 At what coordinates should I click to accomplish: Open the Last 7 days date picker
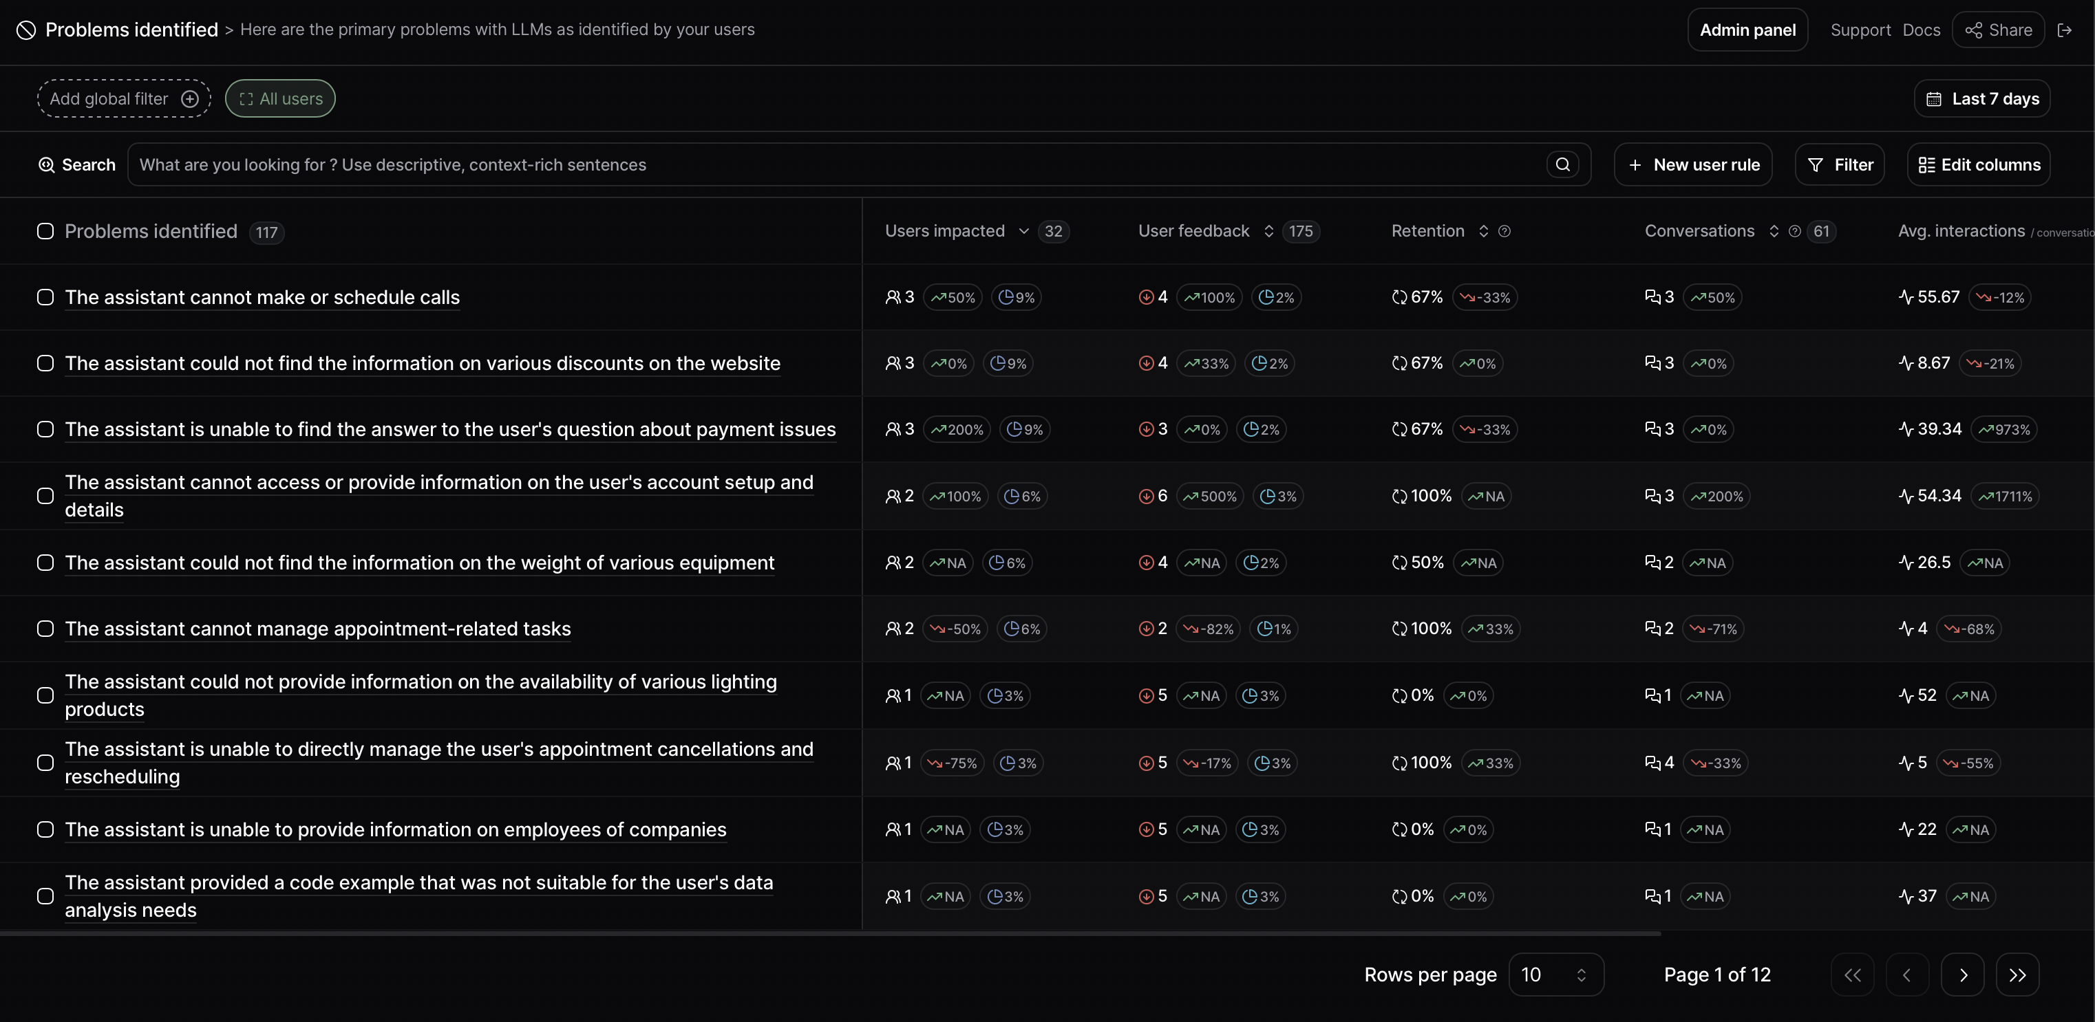pyautogui.click(x=1982, y=99)
